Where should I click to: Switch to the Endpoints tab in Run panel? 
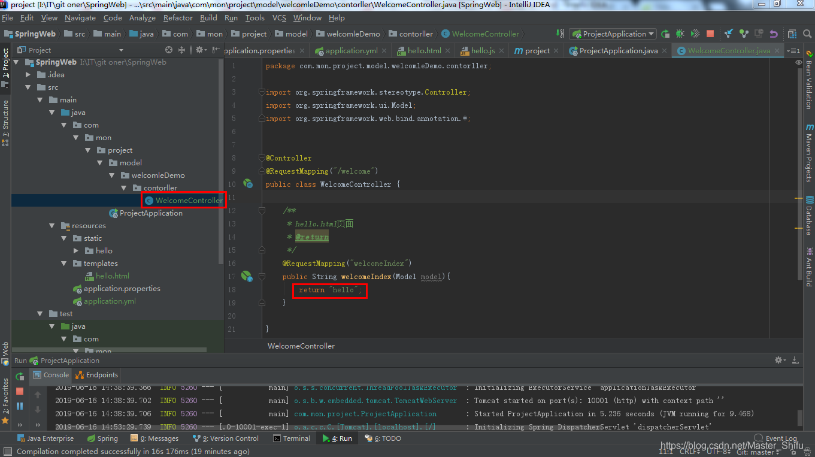96,375
